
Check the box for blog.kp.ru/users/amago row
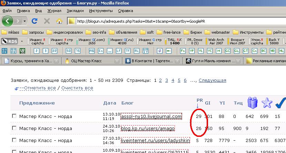click(x=14, y=128)
